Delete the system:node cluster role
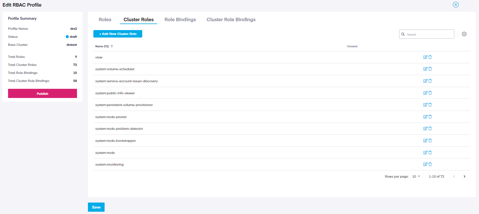The width and height of the screenshot is (479, 214). point(430,153)
